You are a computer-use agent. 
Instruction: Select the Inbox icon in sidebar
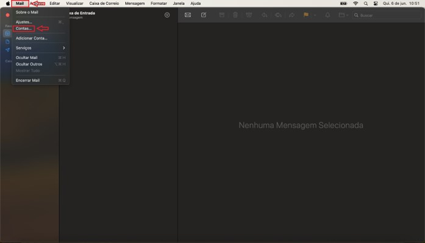coord(7,33)
